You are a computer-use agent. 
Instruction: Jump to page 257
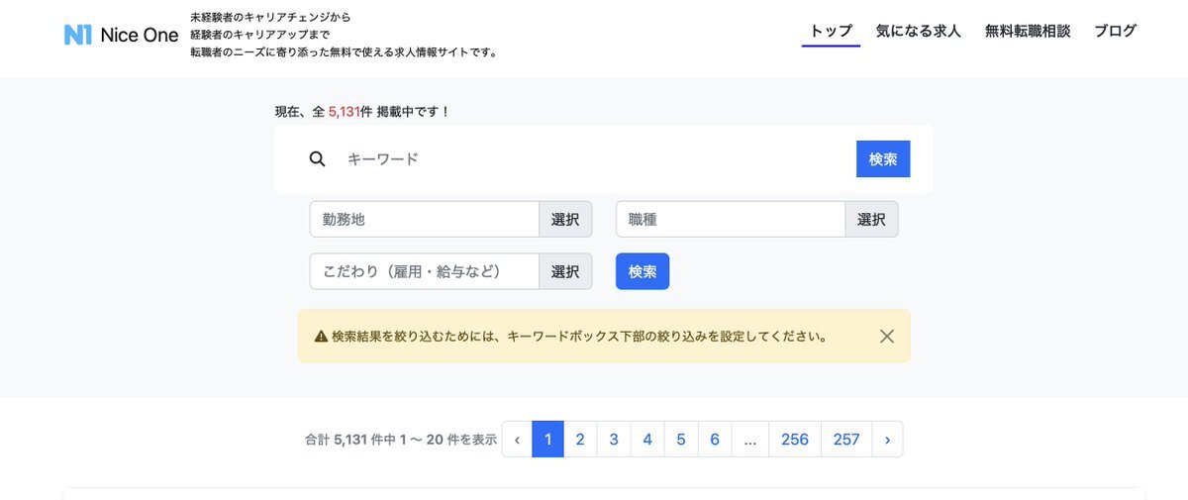click(x=846, y=440)
